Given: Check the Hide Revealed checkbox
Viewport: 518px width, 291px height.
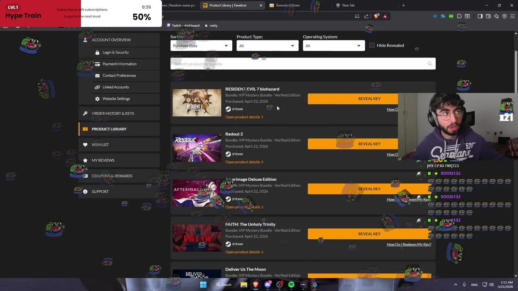Looking at the screenshot, I should pyautogui.click(x=372, y=45).
